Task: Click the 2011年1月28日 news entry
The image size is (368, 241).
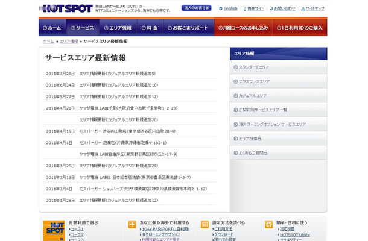Action: pyautogui.click(x=130, y=201)
